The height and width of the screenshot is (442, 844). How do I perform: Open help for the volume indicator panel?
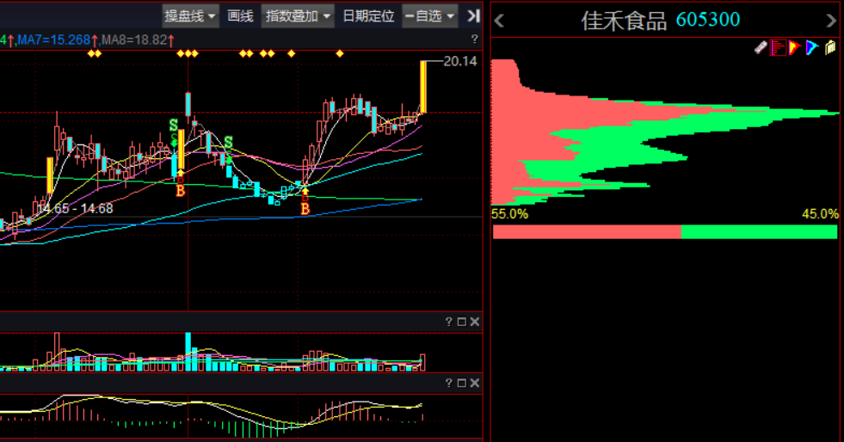click(448, 322)
